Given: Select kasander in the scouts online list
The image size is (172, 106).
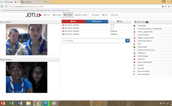Looking at the screenshot, I should click(x=141, y=65).
